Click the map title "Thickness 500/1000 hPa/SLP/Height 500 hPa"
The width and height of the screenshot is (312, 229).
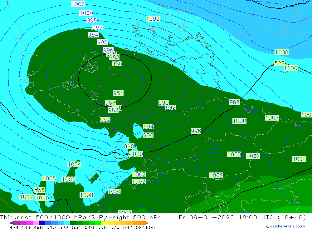coord(81,217)
